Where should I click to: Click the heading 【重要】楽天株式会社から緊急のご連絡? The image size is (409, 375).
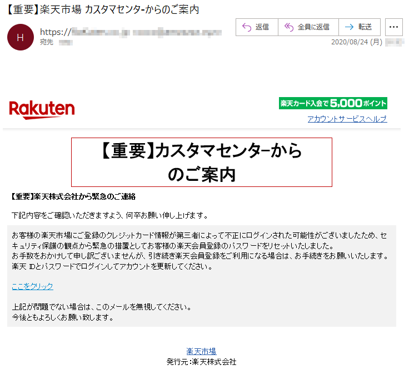[x=73, y=196]
